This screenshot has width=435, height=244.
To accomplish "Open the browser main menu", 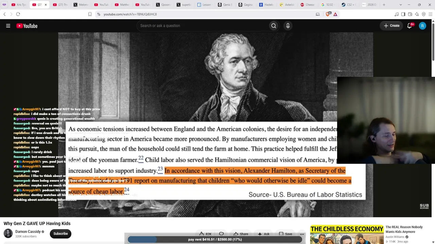I will pos(431,14).
